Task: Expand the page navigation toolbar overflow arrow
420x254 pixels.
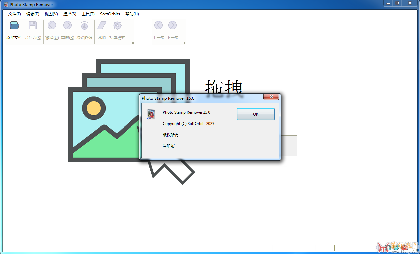Action: pyautogui.click(x=184, y=43)
